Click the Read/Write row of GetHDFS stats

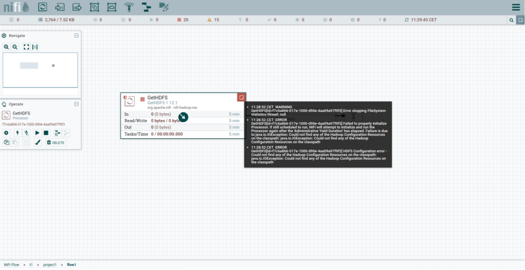[183, 121]
